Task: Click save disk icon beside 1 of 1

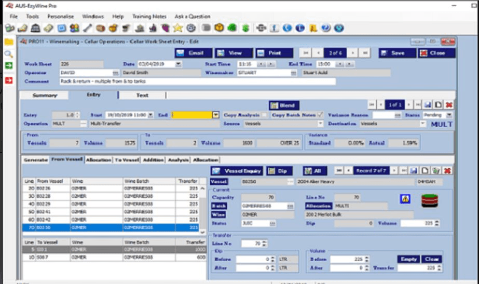Action: coord(428,105)
